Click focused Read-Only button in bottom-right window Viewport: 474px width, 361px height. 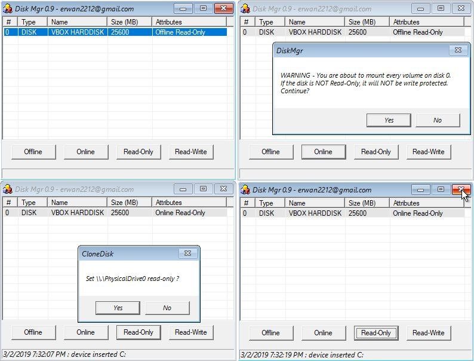[x=376, y=333]
